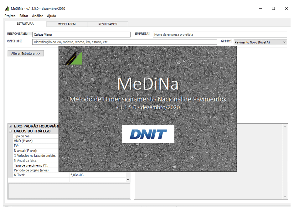The height and width of the screenshot is (207, 294).
Task: Click the Alterar Estrutura >> button
Action: (x=26, y=54)
